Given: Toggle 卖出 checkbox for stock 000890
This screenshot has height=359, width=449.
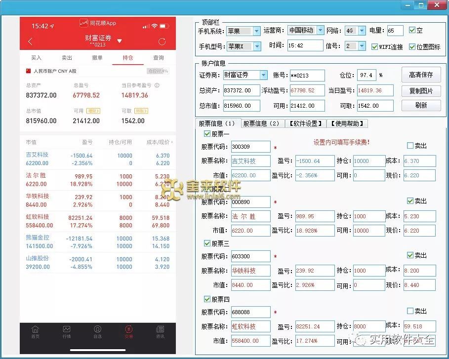Looking at the screenshot, I should (x=410, y=201).
